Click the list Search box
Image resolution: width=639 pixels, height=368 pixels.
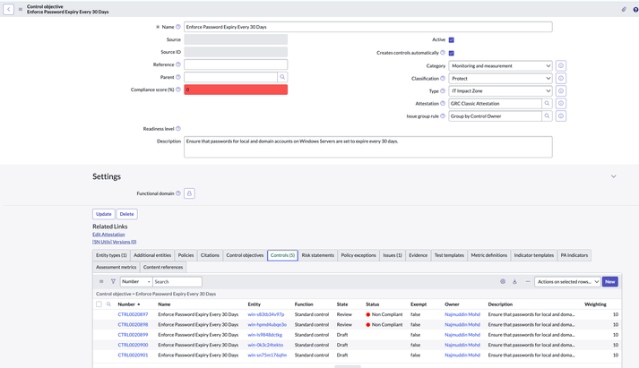pyautogui.click(x=177, y=282)
